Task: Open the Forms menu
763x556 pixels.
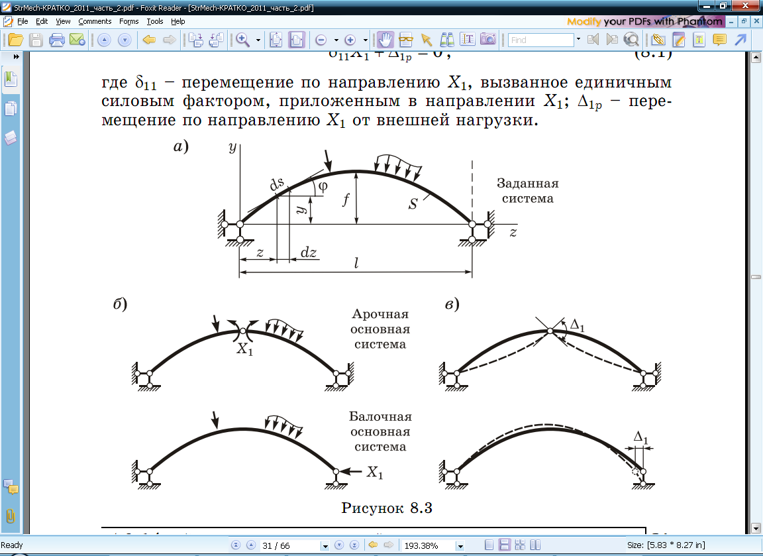Action: pyautogui.click(x=129, y=21)
